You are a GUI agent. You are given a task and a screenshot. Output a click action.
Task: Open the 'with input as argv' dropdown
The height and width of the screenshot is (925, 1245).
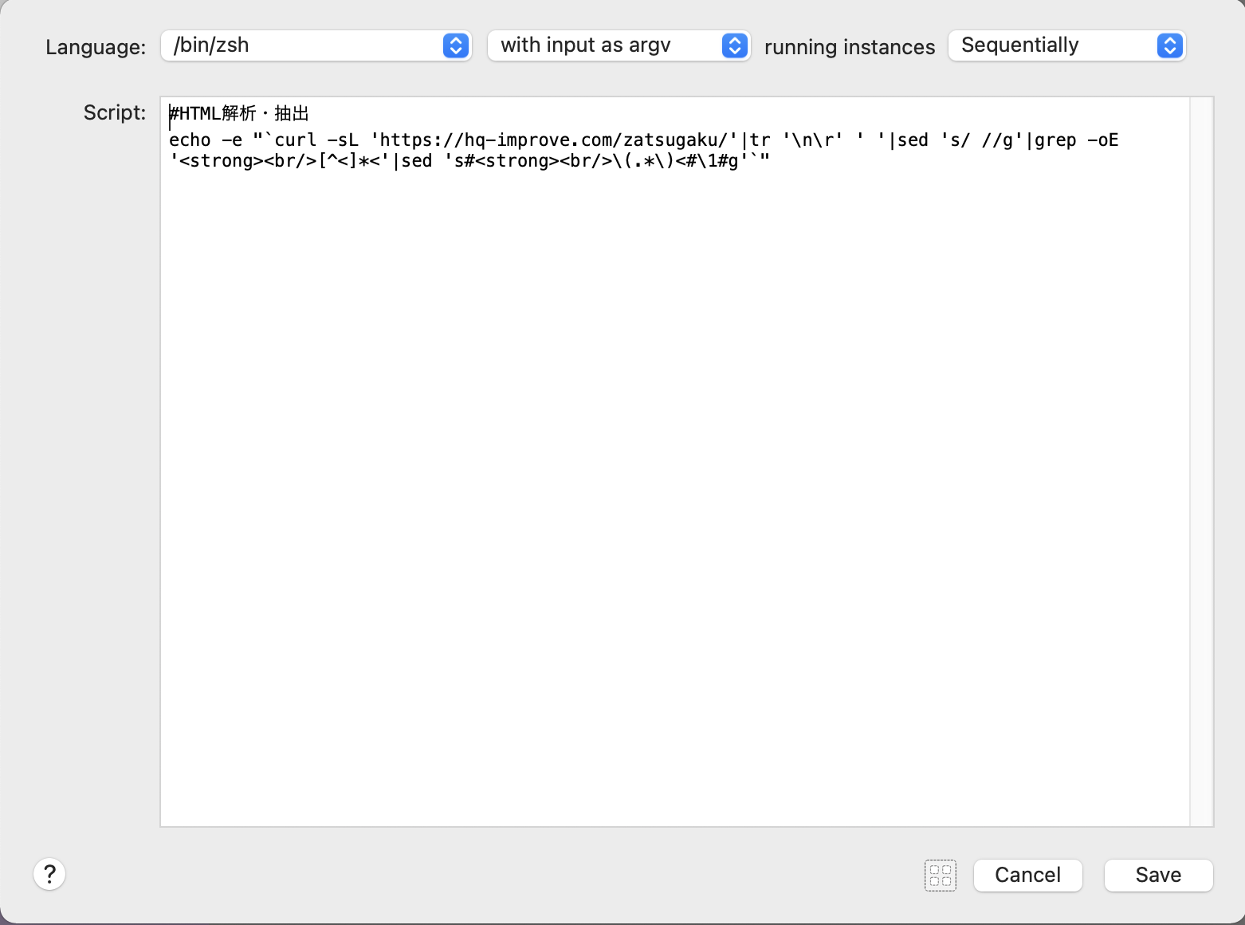coord(619,45)
